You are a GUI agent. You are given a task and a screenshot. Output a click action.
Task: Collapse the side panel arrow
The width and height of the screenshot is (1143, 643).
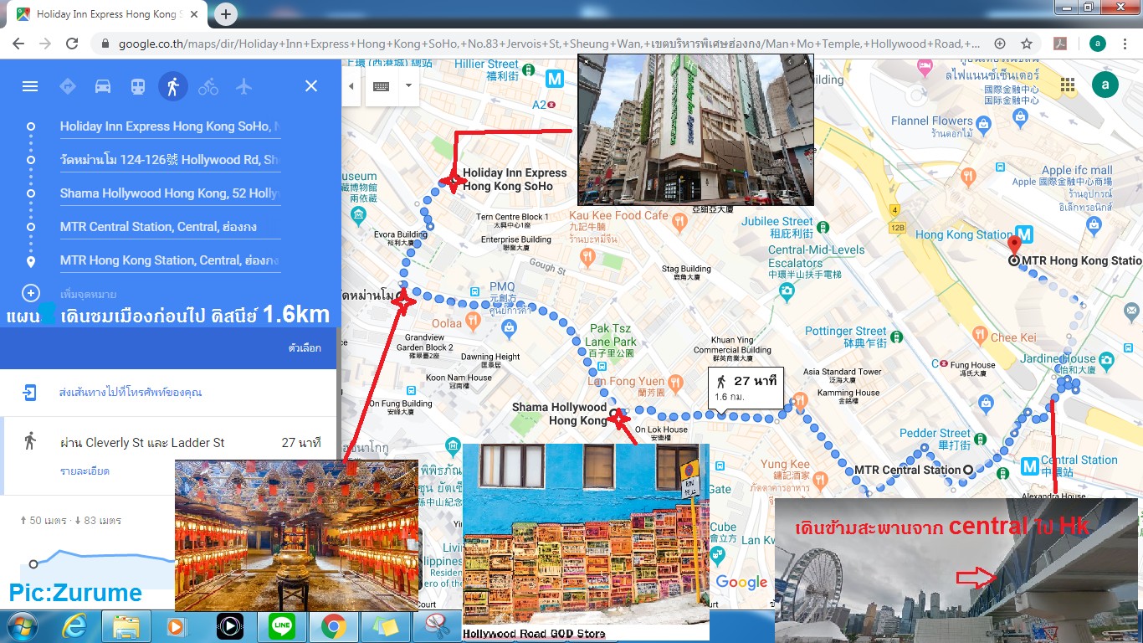[351, 86]
